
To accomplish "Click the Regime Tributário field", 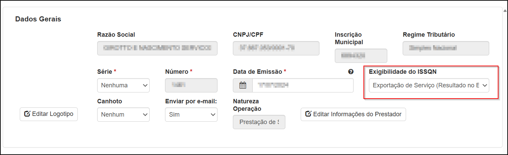I will 446,48.
